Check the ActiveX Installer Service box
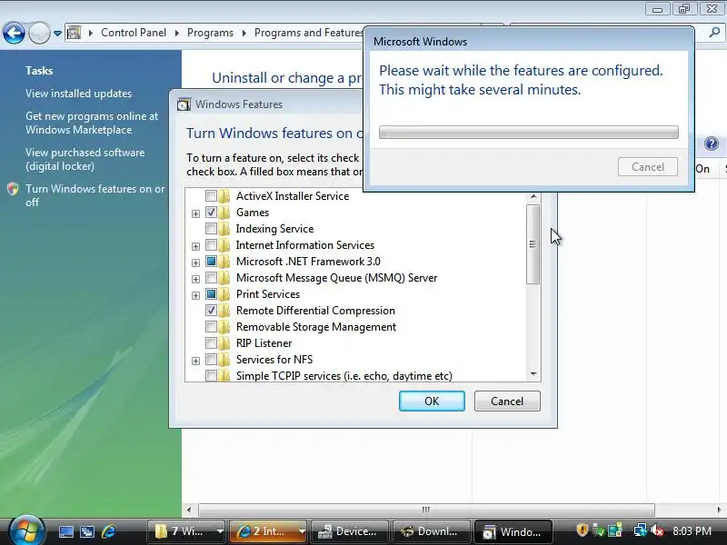Image resolution: width=727 pixels, height=545 pixels. point(211,195)
